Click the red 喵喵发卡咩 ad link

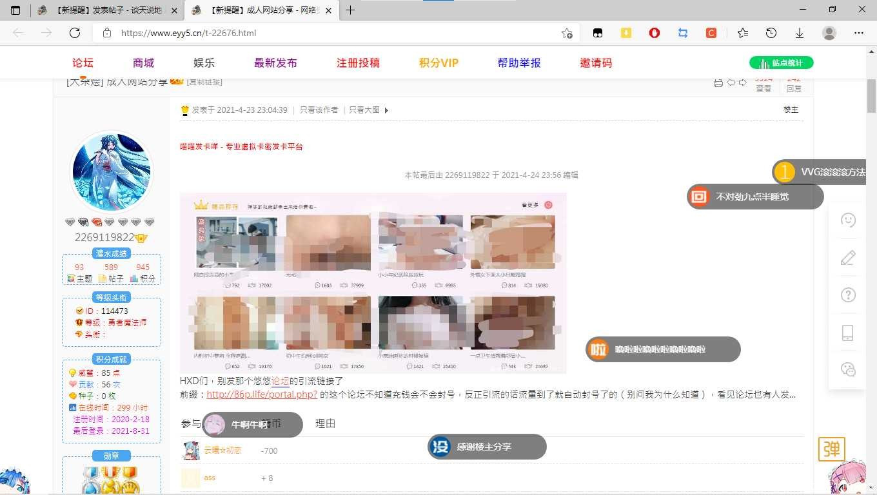(241, 146)
